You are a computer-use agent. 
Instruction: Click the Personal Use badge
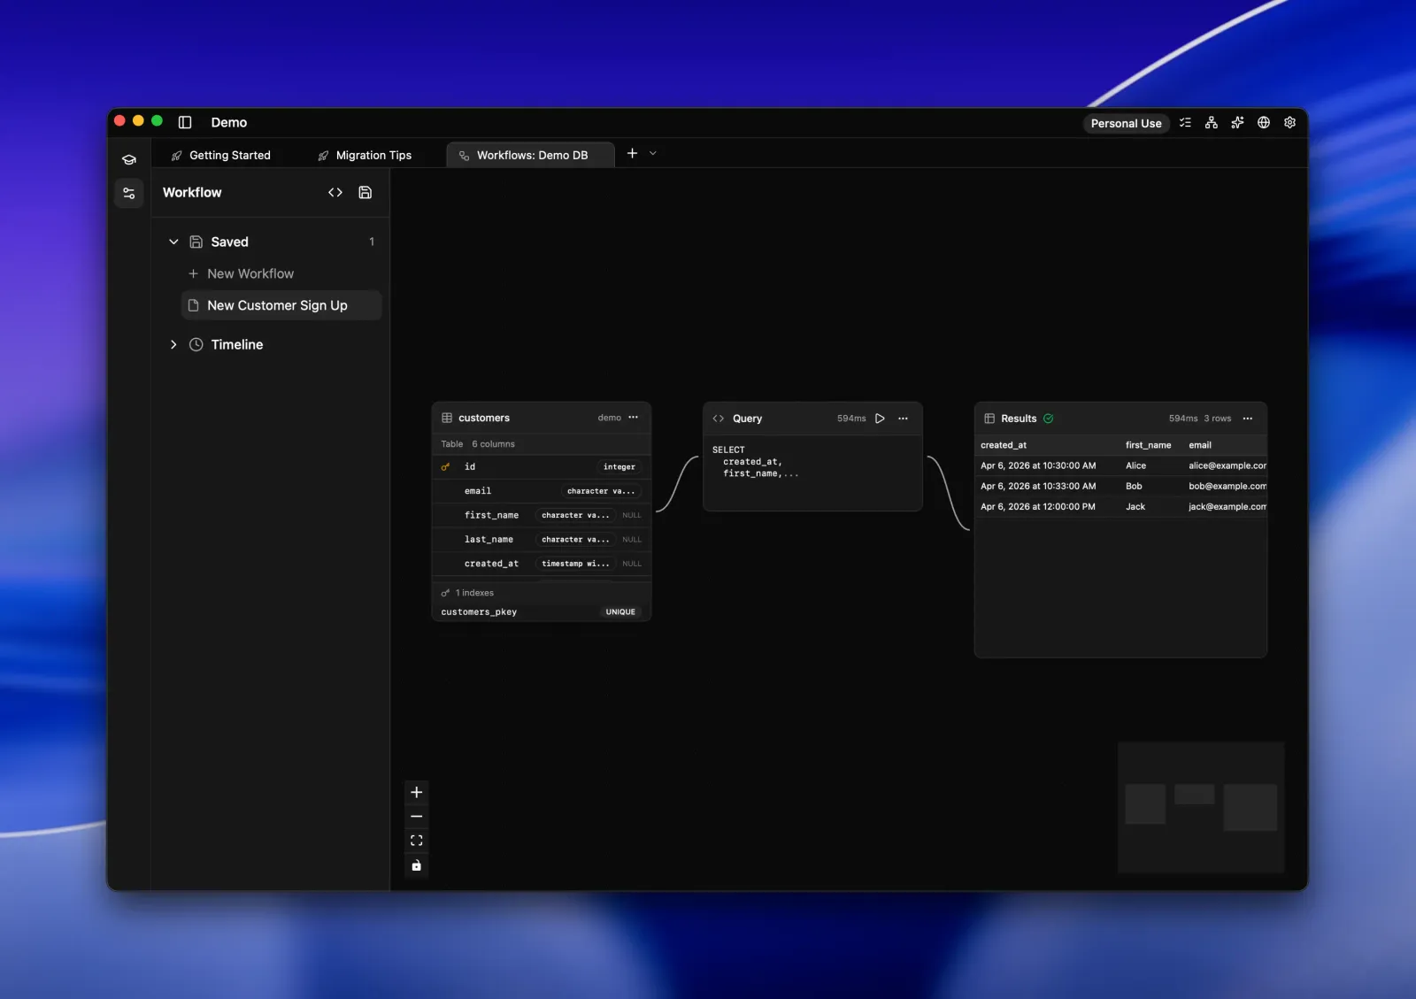pyautogui.click(x=1126, y=123)
